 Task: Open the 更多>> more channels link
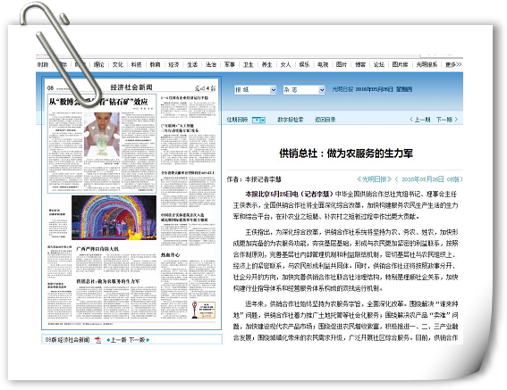(453, 64)
